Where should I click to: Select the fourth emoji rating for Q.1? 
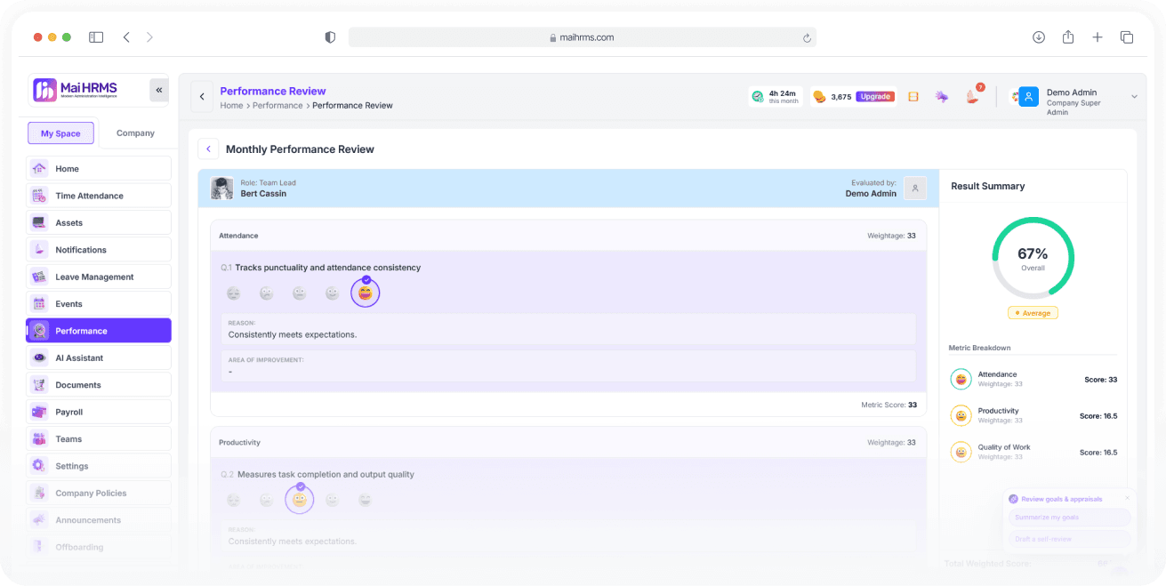332,293
